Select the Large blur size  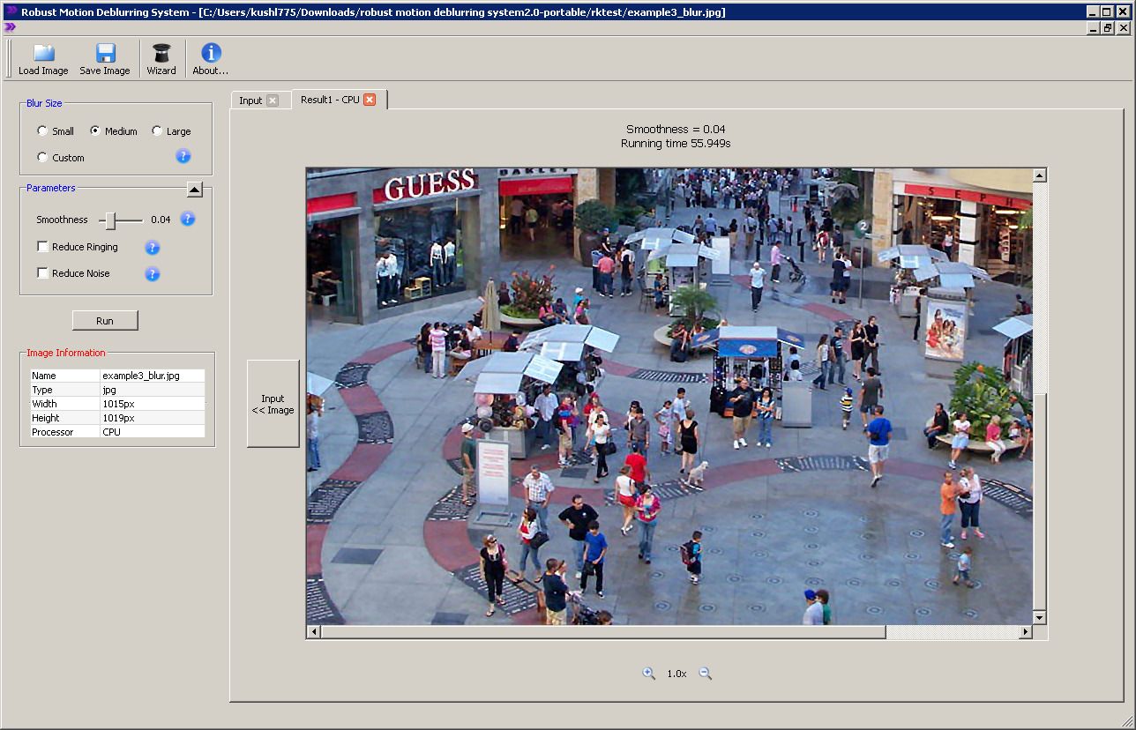pos(155,130)
